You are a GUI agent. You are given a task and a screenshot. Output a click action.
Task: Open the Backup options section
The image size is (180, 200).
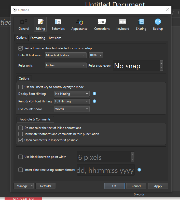click(x=158, y=24)
